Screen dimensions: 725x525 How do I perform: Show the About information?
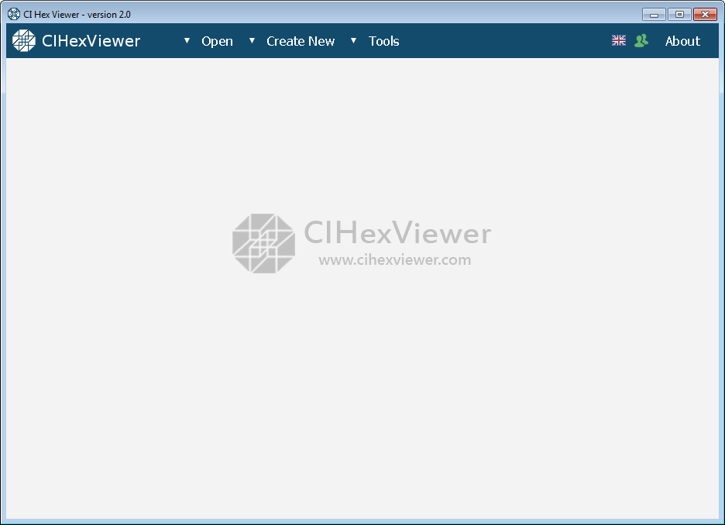682,41
